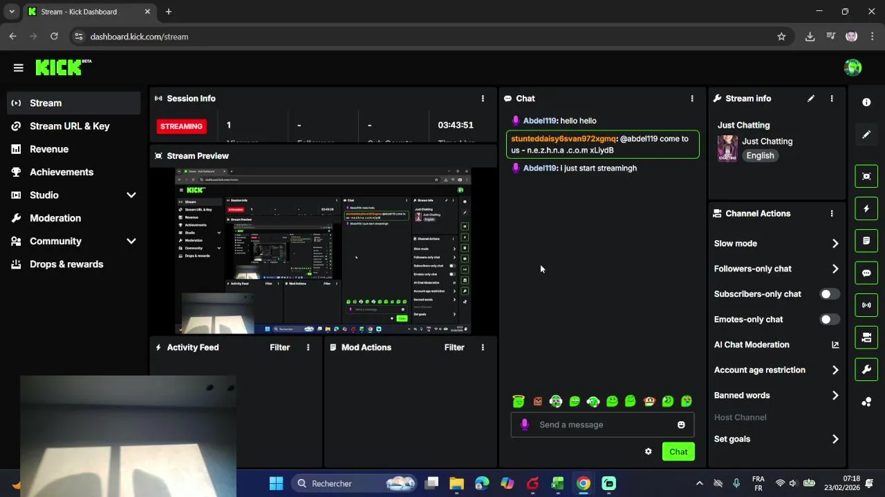Image resolution: width=885 pixels, height=497 pixels.
Task: Click the wrench widget icon in sidebar
Action: click(x=866, y=369)
